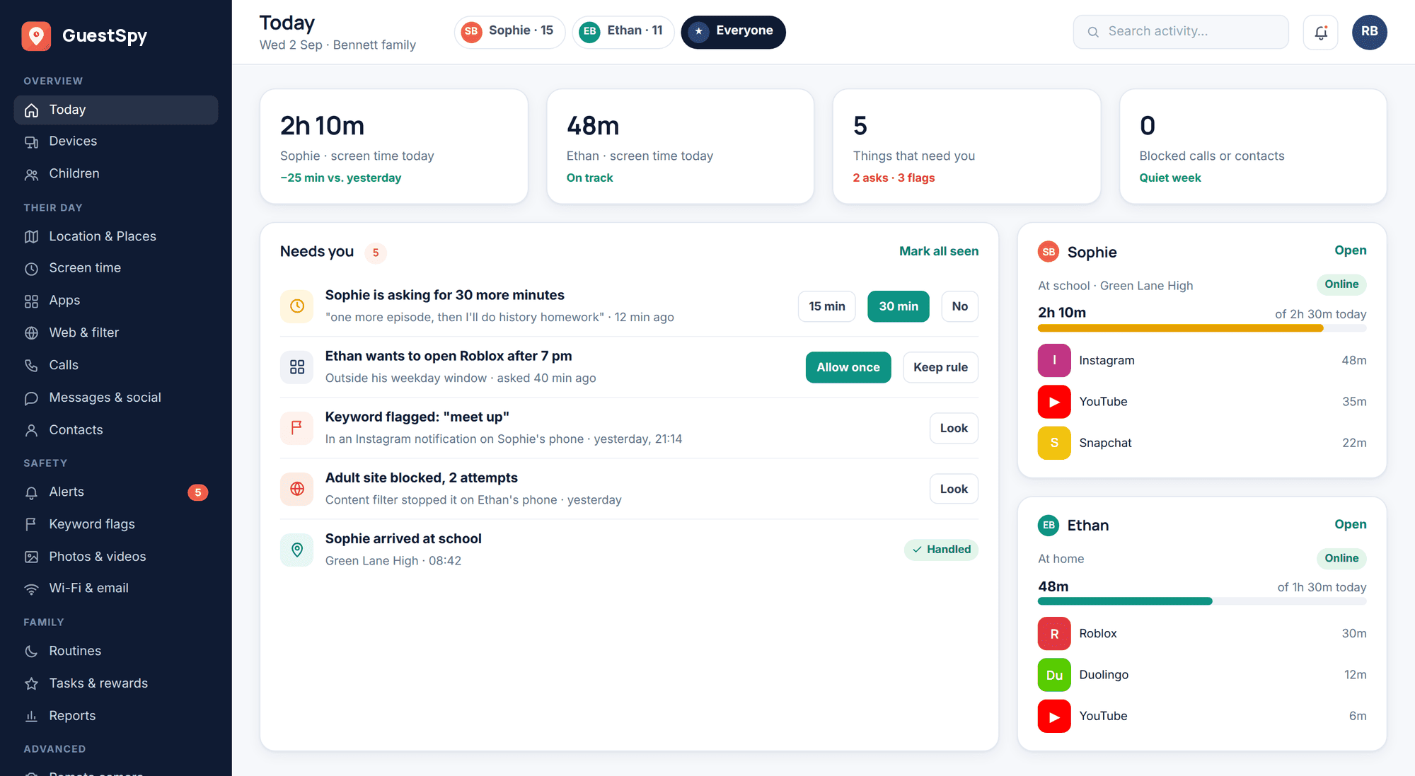Open Children in the sidebar
This screenshot has height=776, width=1415.
click(x=116, y=174)
